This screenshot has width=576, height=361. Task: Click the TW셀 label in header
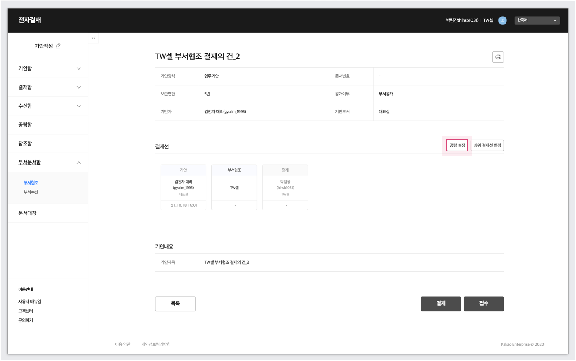click(x=488, y=20)
